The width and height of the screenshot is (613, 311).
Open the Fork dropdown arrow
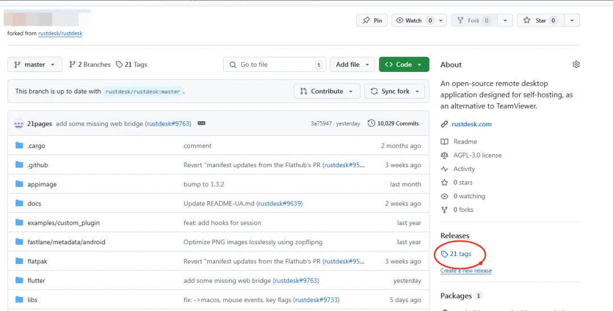click(x=505, y=20)
